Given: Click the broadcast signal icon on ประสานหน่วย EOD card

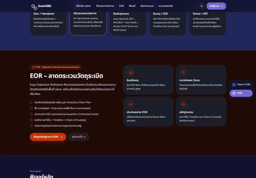Looking at the screenshot, I should click(x=131, y=104).
